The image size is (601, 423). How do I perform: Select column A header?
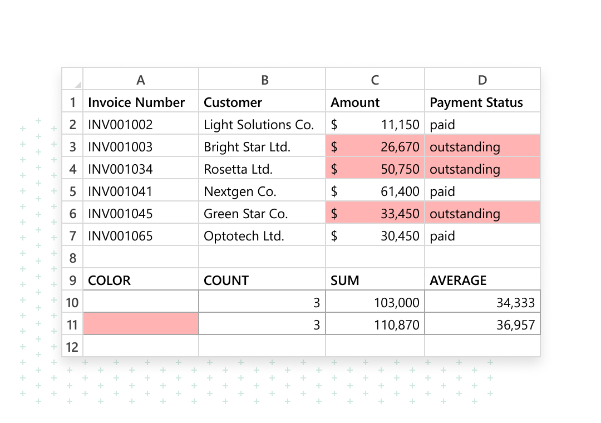(140, 79)
